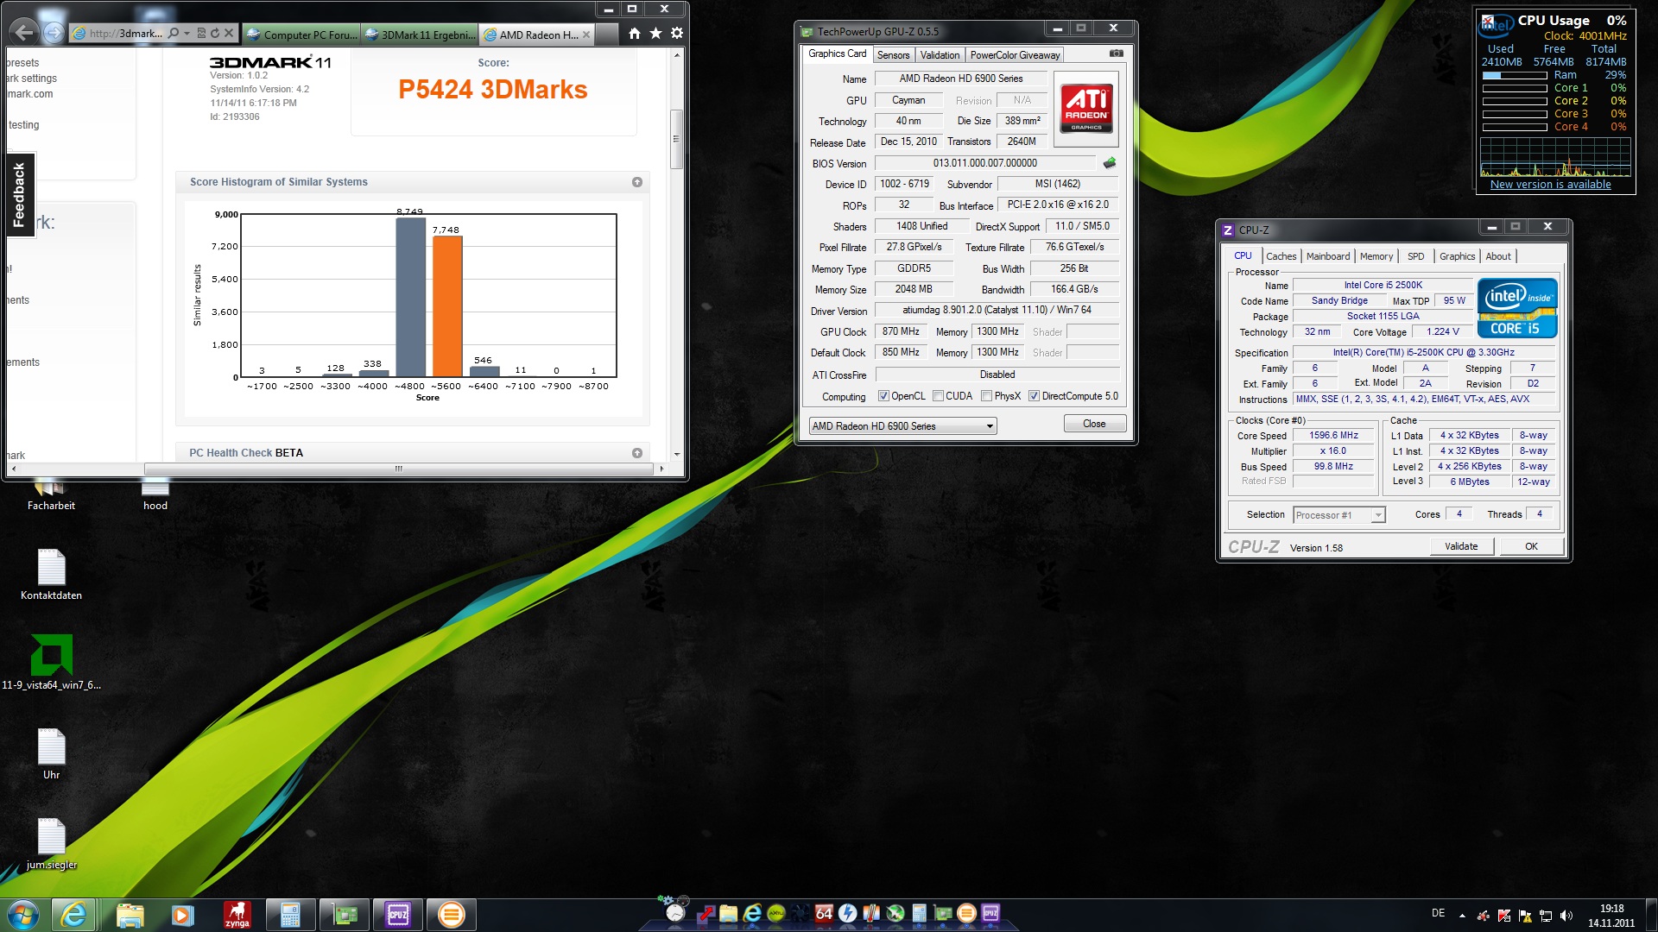The height and width of the screenshot is (932, 1658).
Task: Click the new tab button in the browser
Action: 606,35
